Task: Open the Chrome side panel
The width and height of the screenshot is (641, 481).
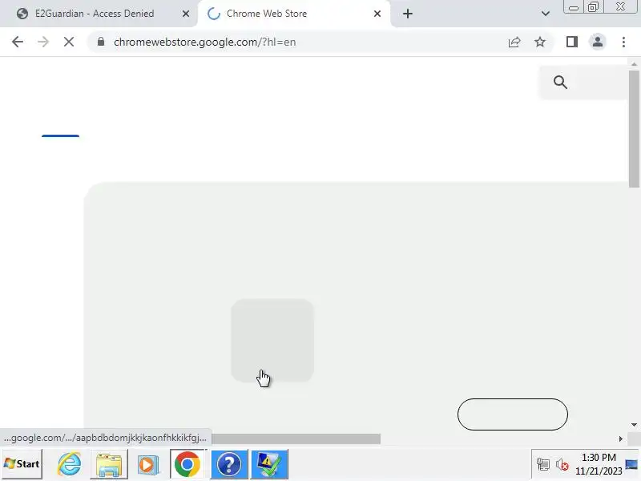Action: pos(572,42)
